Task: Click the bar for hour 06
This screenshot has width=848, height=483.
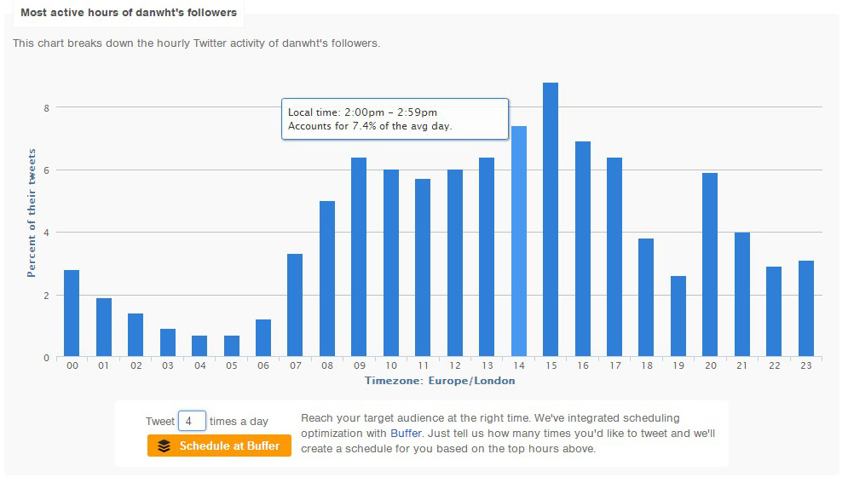Action: (263, 338)
